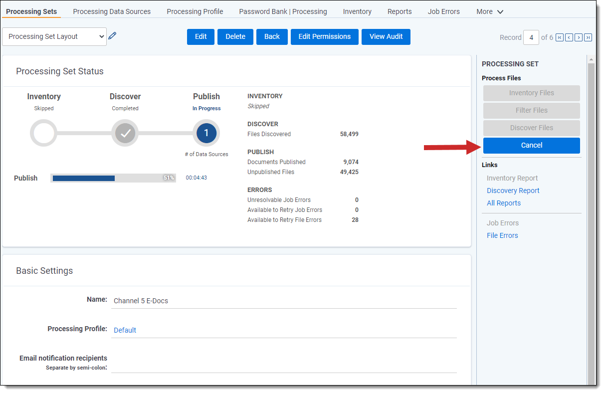This screenshot has width=604, height=393.
Task: Click the Inventory Report link
Action: (512, 178)
